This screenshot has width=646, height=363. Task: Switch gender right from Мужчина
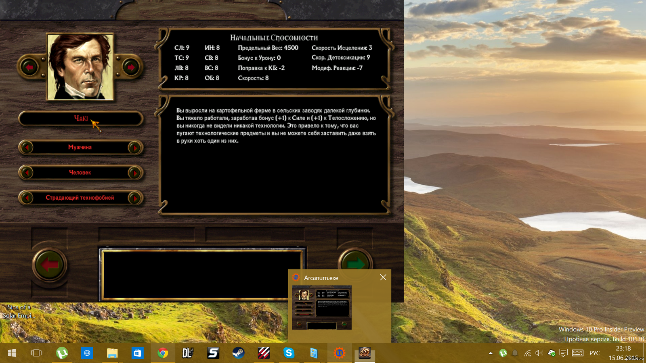click(x=135, y=148)
